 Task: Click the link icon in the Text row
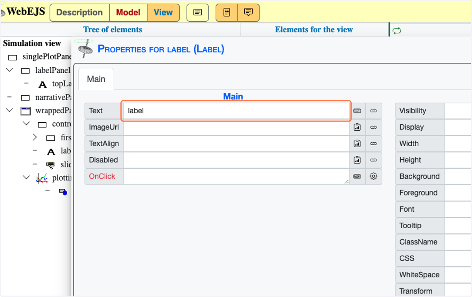[x=374, y=111]
